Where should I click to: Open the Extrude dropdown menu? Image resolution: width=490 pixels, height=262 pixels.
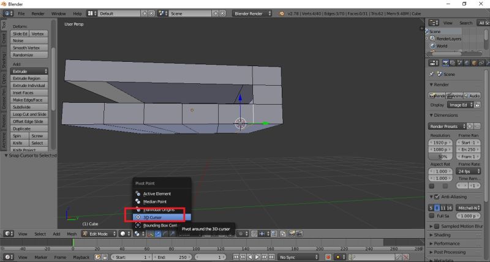click(29, 71)
